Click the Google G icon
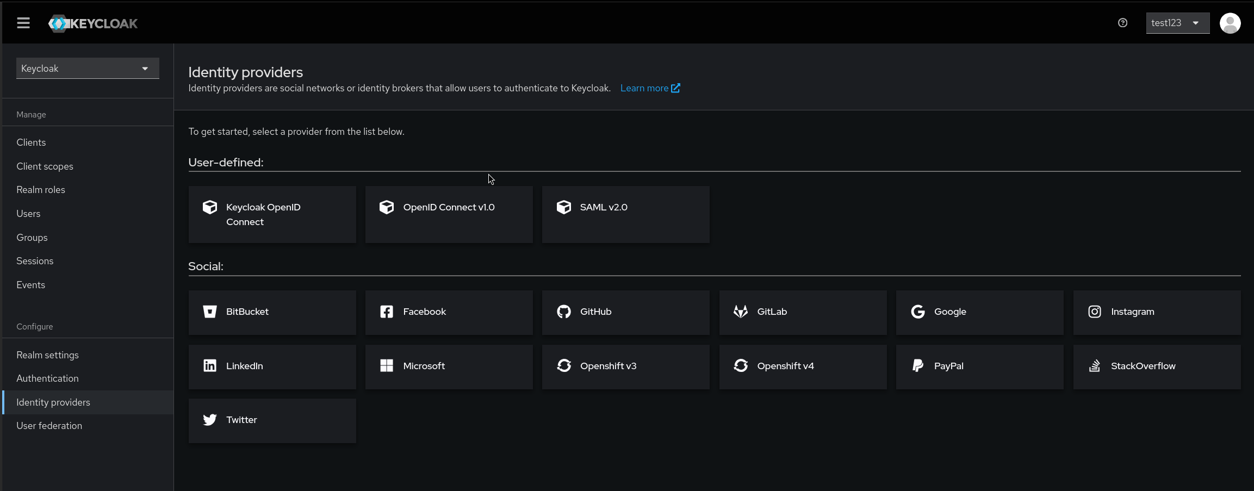Viewport: 1254px width, 491px height. pyautogui.click(x=918, y=312)
